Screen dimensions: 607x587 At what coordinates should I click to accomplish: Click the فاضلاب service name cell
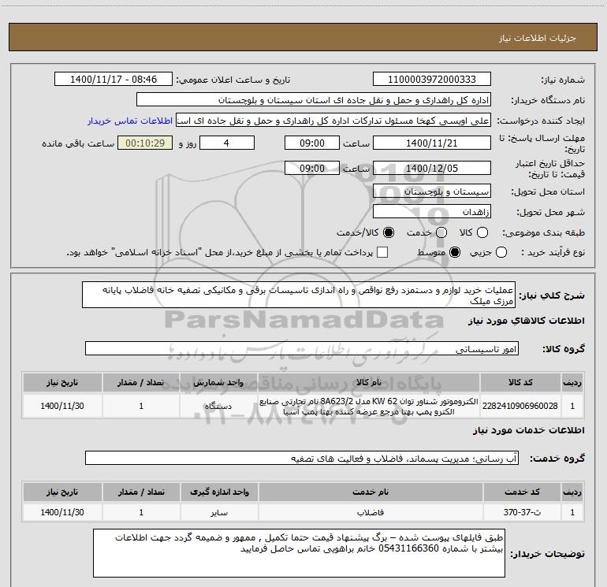[371, 512]
